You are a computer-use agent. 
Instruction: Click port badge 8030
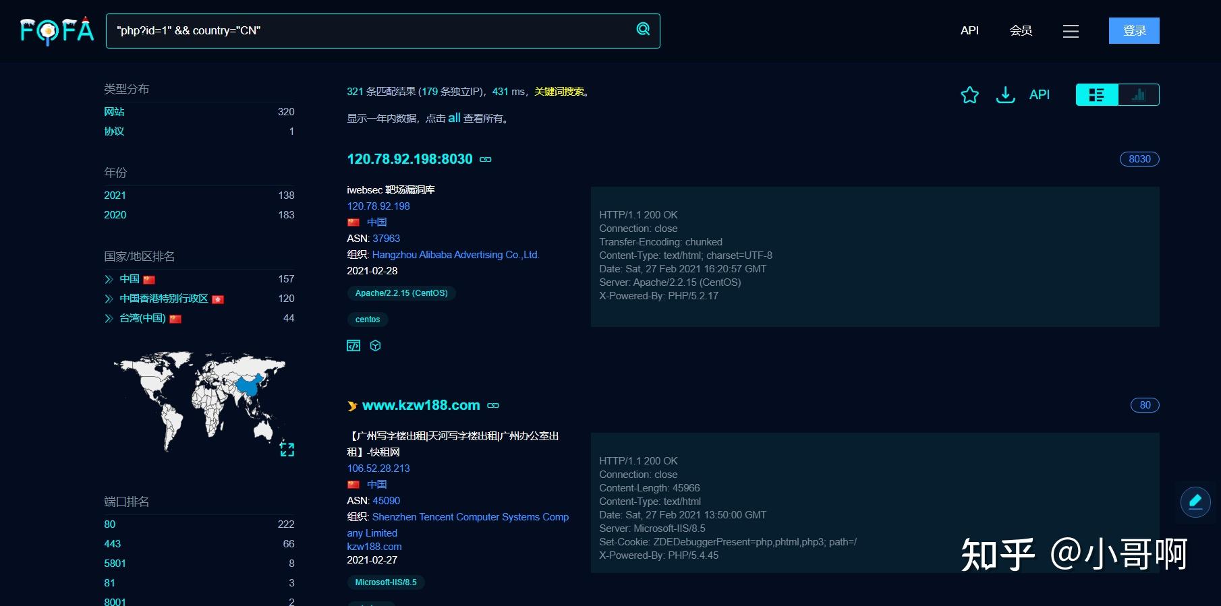click(1139, 159)
